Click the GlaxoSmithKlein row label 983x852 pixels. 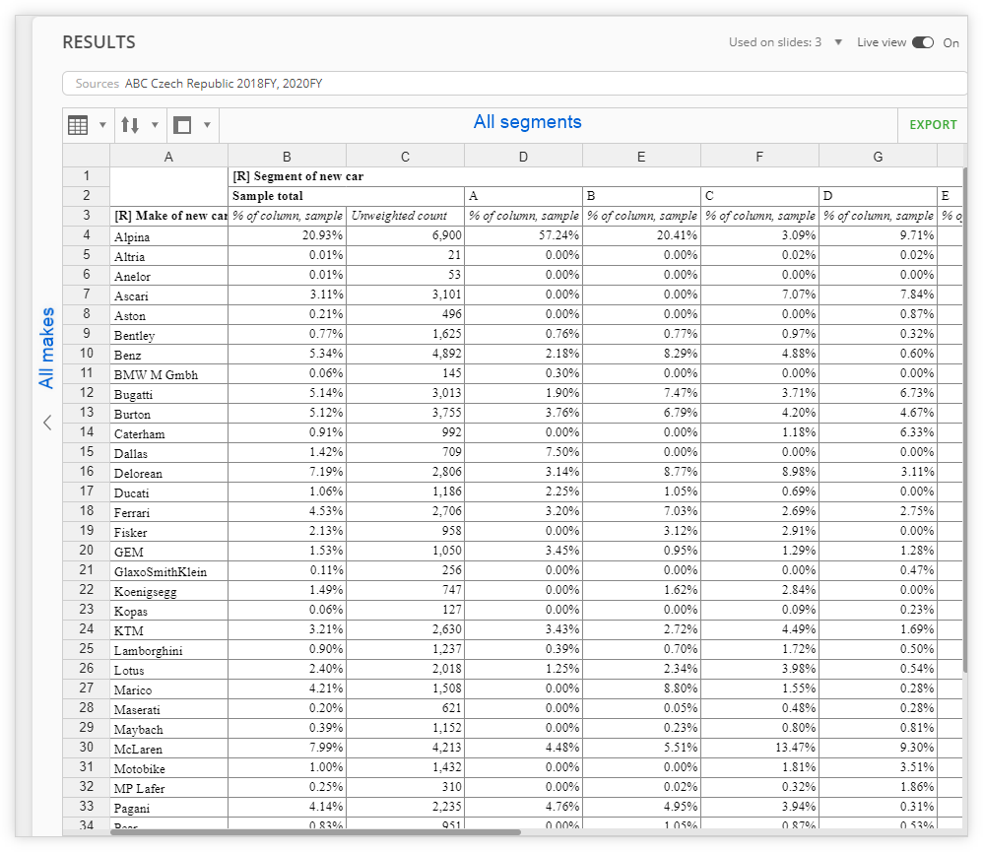(x=160, y=571)
